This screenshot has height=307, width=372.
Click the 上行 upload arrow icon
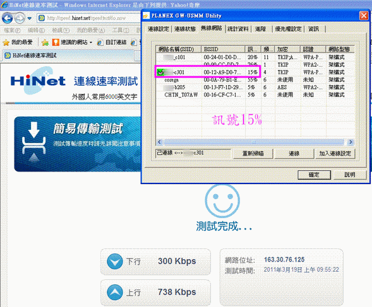point(115,292)
